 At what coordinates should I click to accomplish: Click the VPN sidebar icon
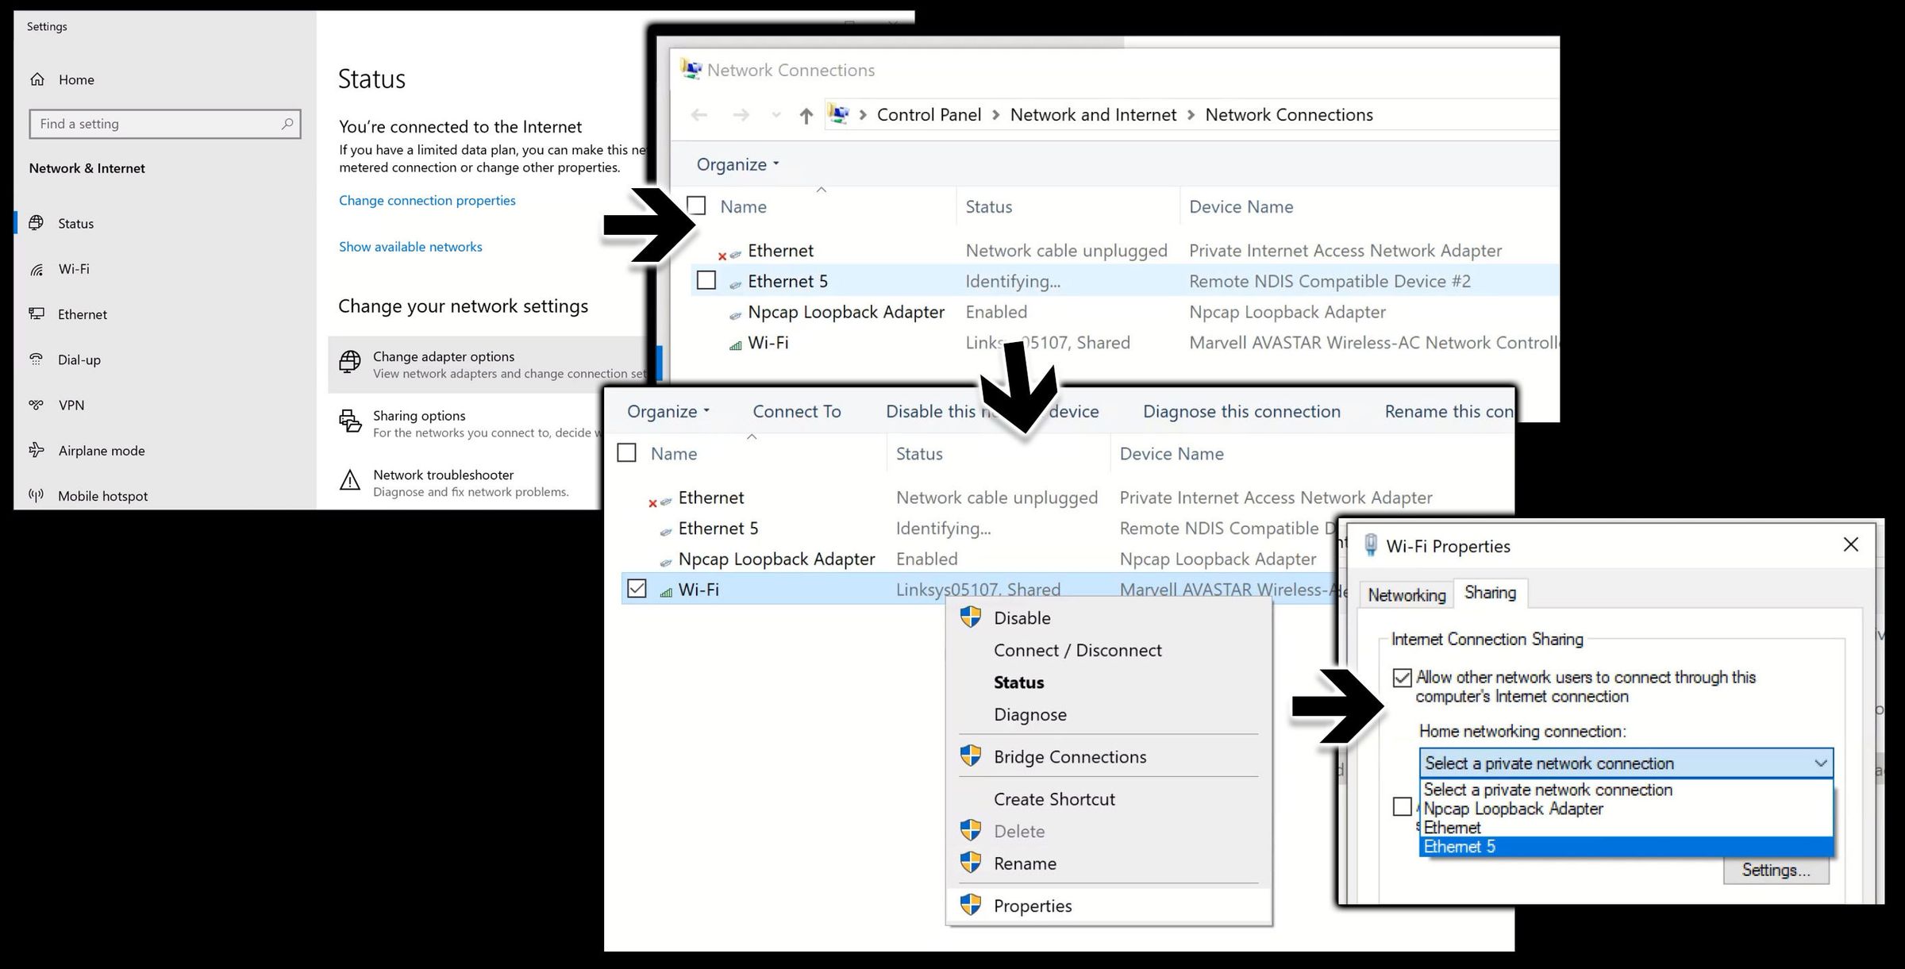pyautogui.click(x=37, y=405)
